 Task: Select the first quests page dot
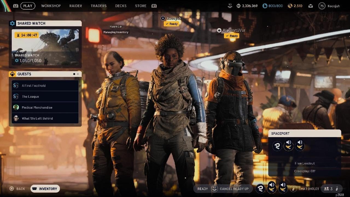tap(74, 74)
